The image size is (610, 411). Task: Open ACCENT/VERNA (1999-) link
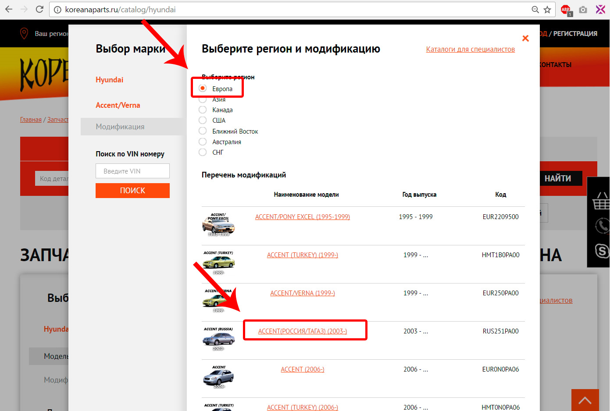point(303,293)
